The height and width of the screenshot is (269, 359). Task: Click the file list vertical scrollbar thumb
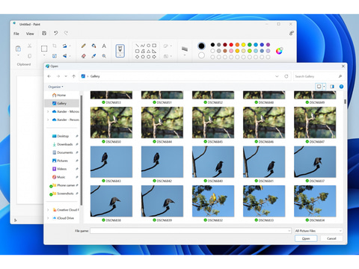pos(345,102)
